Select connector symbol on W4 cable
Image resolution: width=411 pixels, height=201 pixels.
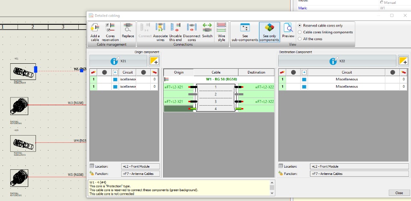(x=23, y=143)
